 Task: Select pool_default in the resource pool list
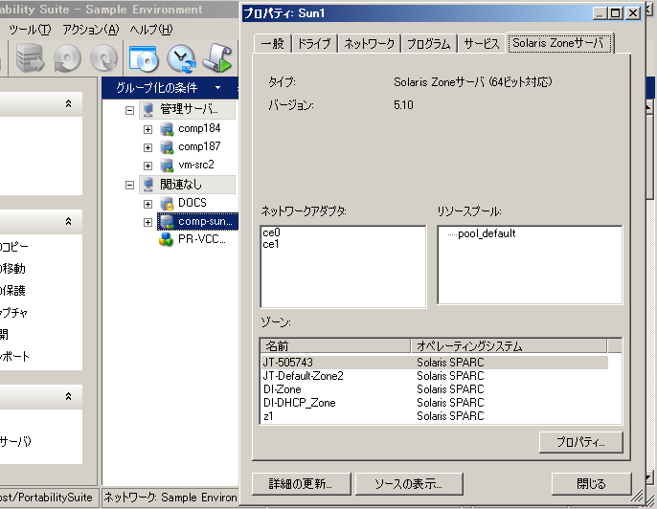coord(487,233)
